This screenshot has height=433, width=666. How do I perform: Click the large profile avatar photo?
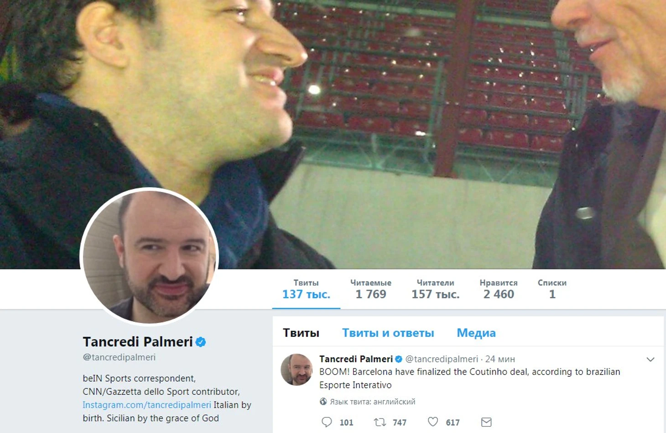(x=149, y=257)
